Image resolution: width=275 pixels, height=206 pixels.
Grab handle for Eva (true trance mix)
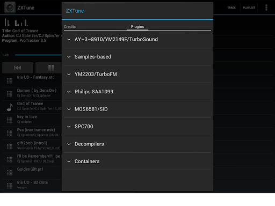[x=10, y=133]
